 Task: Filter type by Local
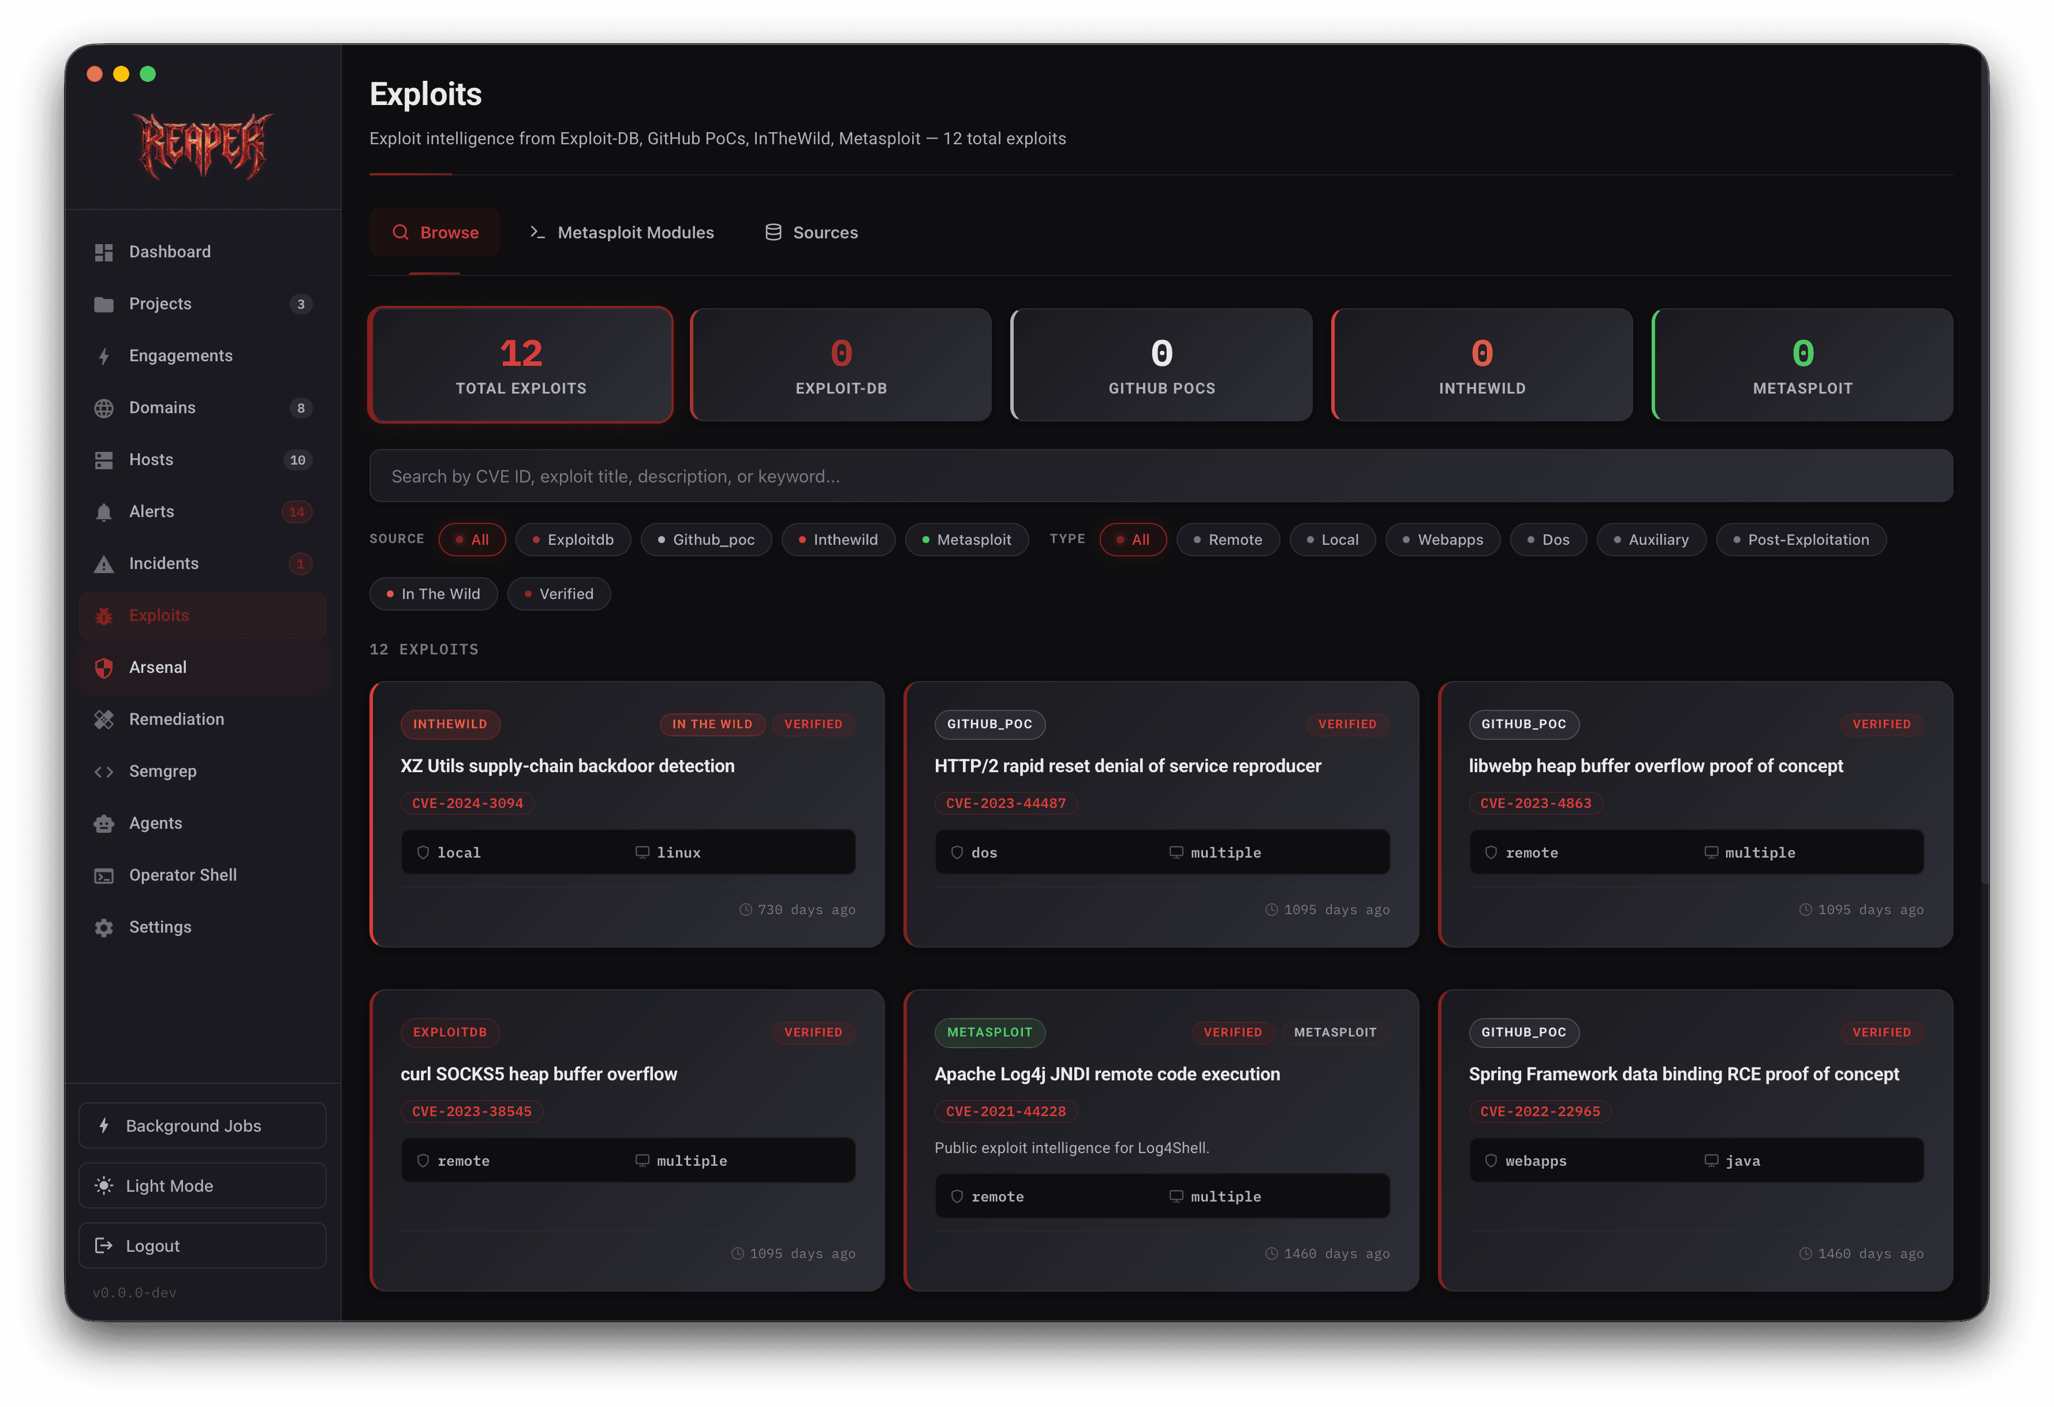(1332, 540)
